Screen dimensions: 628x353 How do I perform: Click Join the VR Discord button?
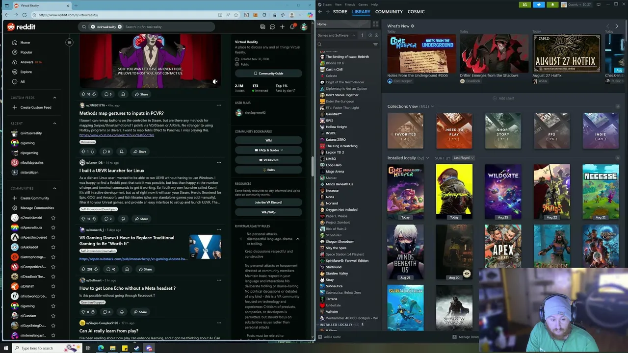(x=268, y=202)
